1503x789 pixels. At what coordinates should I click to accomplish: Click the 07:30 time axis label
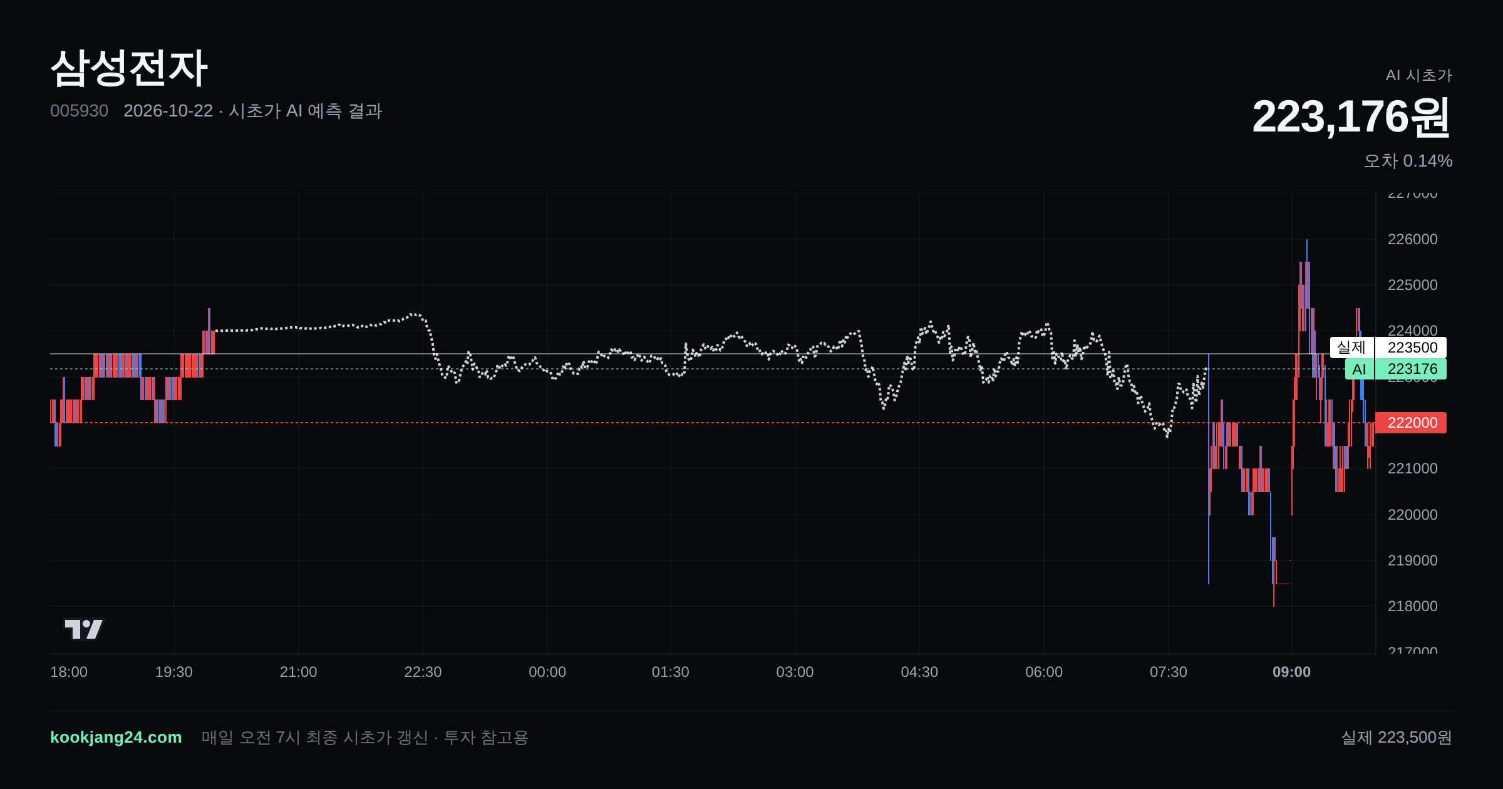[1169, 672]
